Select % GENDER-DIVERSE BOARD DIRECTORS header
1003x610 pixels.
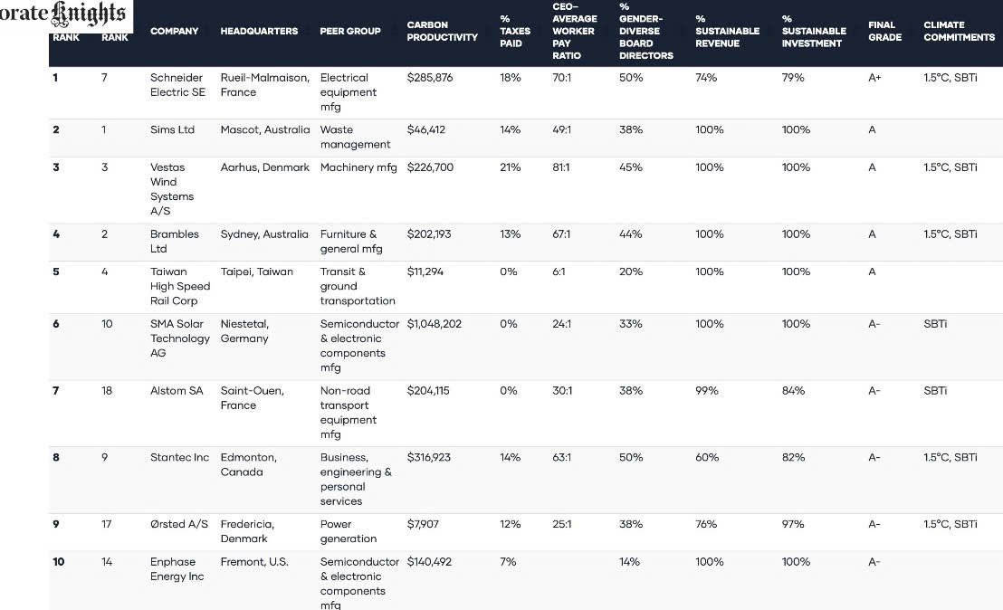(646, 31)
